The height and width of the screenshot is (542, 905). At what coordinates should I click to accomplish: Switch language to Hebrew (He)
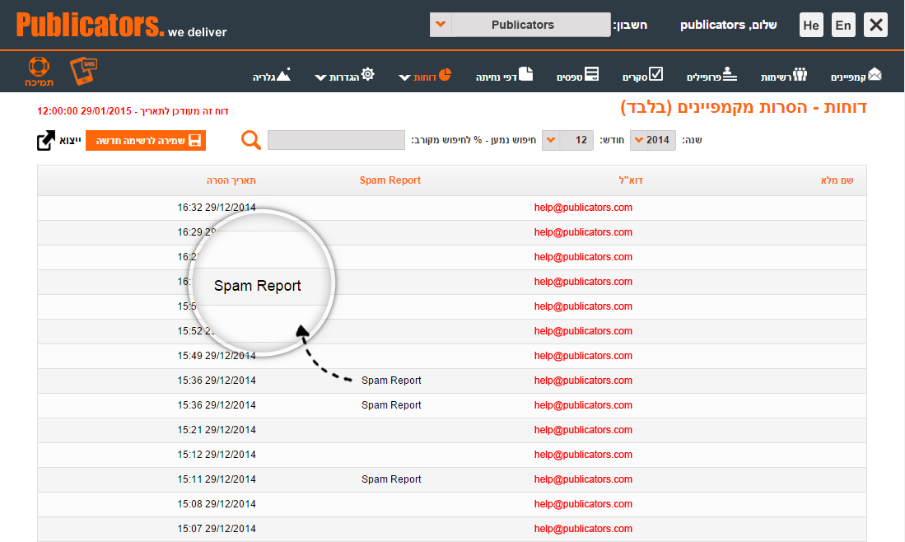(811, 25)
